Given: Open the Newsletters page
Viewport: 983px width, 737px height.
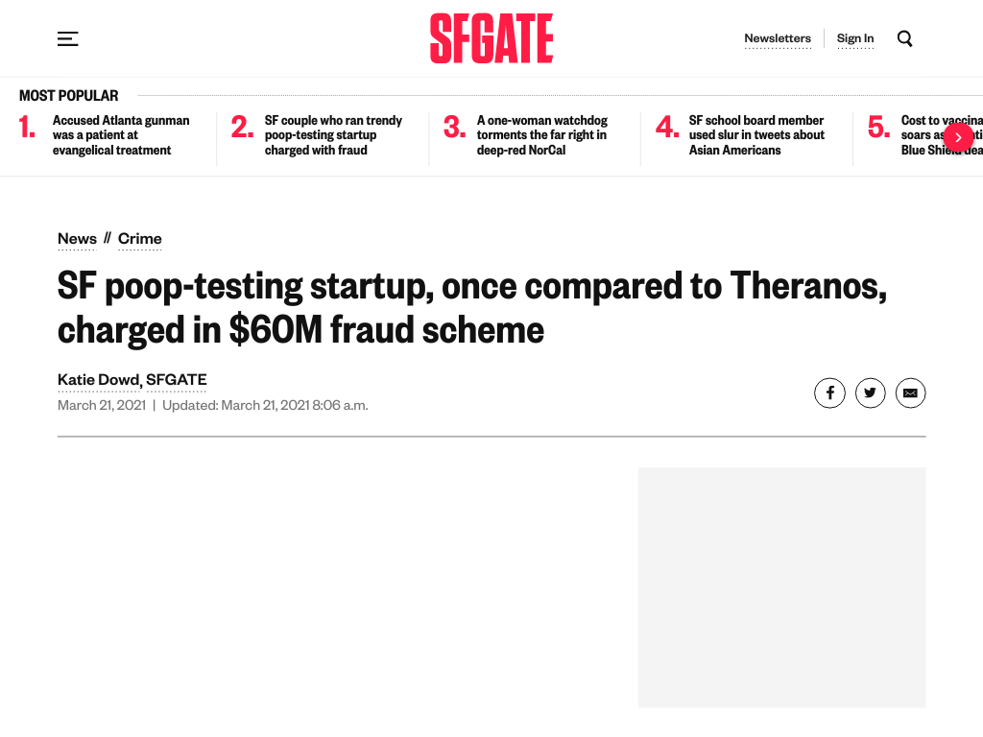Looking at the screenshot, I should coord(778,38).
